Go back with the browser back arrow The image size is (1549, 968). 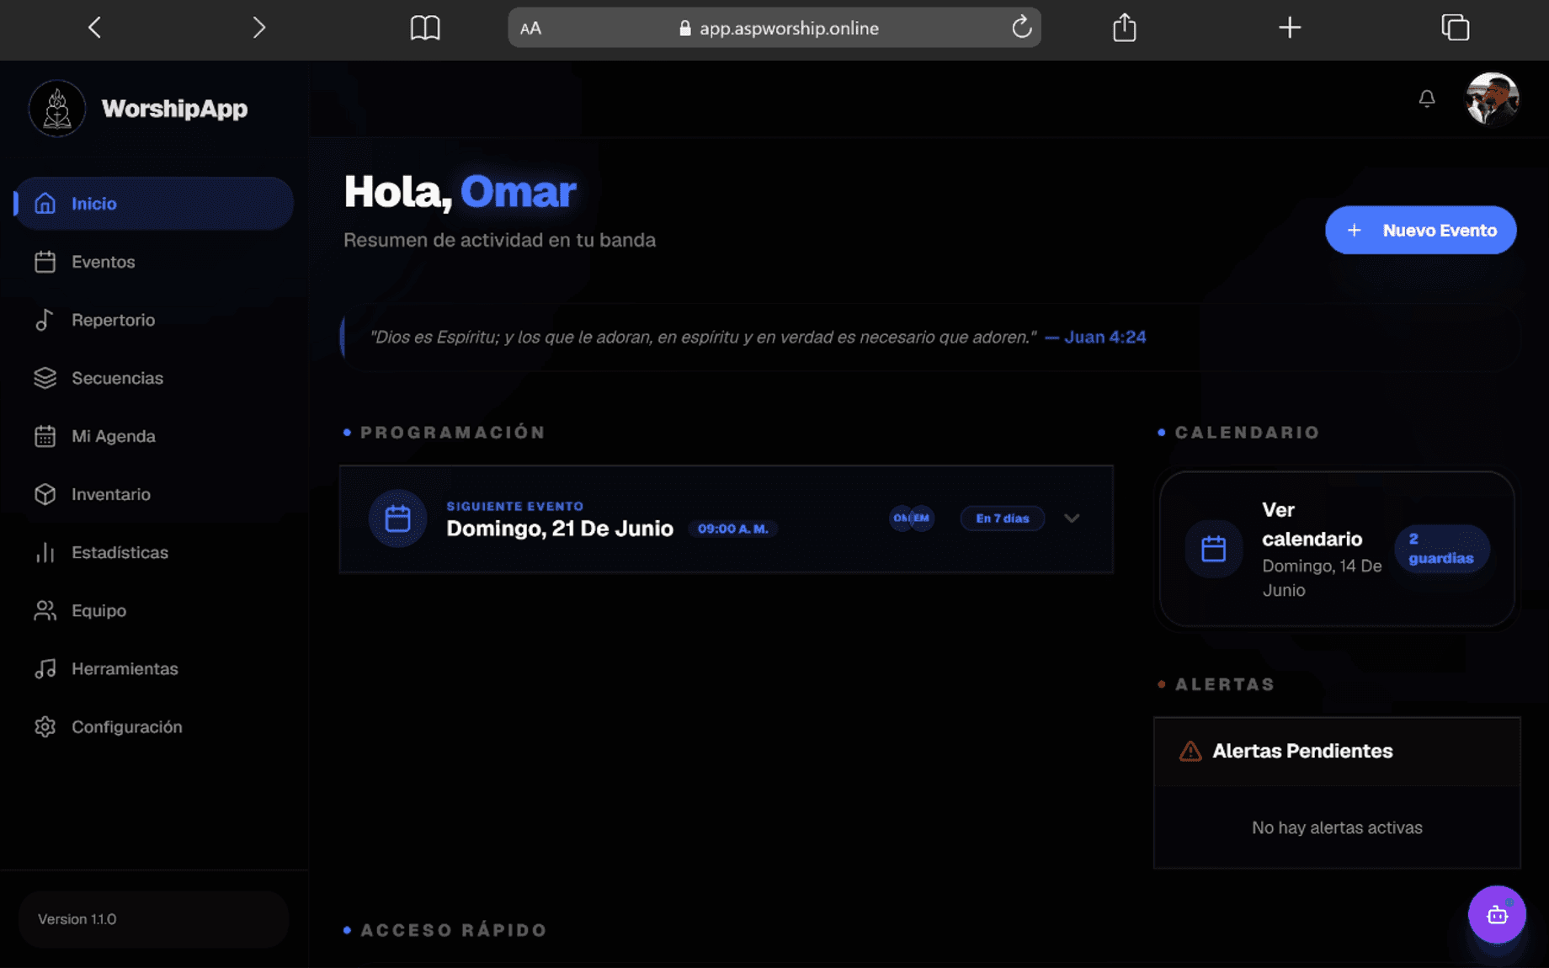point(94,28)
